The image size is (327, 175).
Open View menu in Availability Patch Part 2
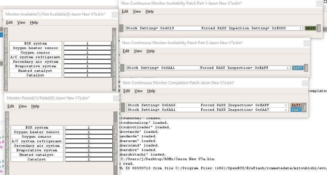click(x=138, y=51)
